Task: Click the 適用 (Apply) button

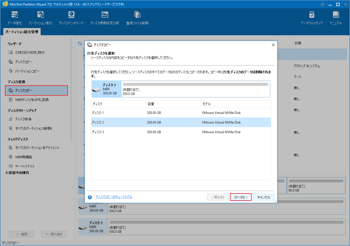Action: point(21,234)
